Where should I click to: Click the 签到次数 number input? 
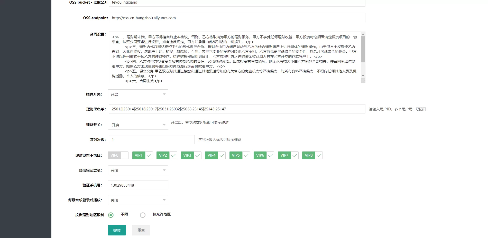coord(151,139)
